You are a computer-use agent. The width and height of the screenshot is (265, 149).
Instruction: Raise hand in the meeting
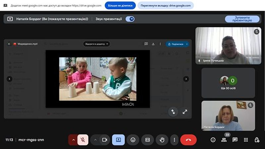coord(162,140)
